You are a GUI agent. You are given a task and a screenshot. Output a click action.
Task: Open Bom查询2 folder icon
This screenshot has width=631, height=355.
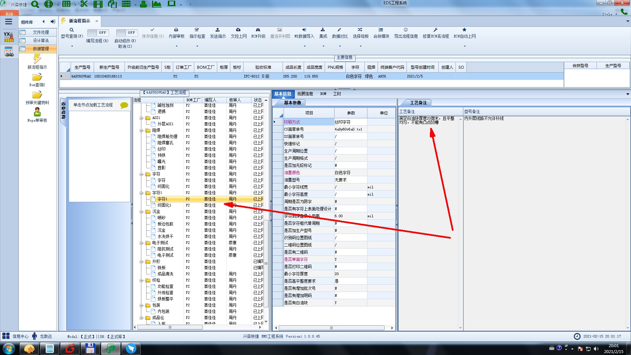[x=37, y=78]
